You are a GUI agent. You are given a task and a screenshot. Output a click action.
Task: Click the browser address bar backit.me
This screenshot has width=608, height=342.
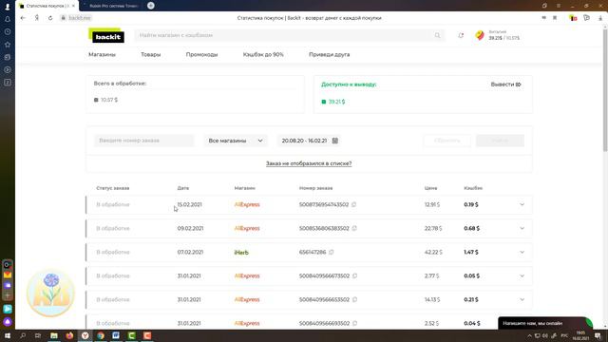[x=80, y=18]
